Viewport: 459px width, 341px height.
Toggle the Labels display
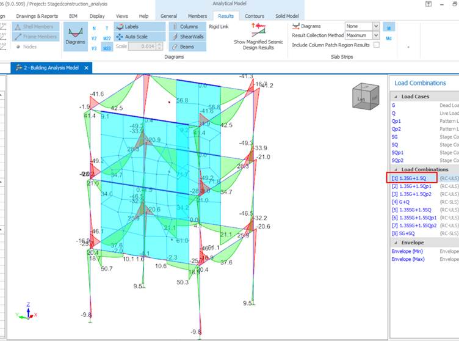[139, 27]
